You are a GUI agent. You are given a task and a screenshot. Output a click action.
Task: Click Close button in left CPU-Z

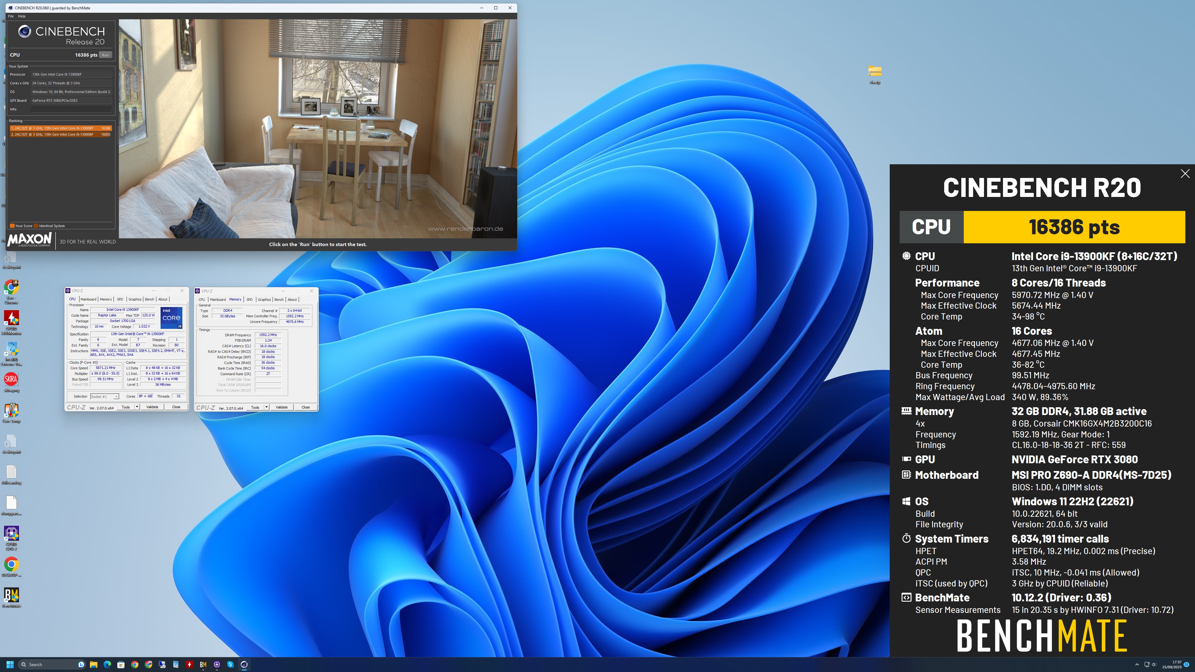coord(176,407)
